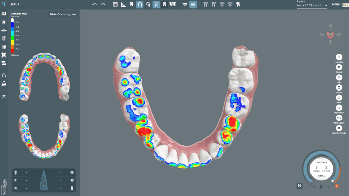Click the Redo arrow in toolbar
Image resolution: width=349 pixels, height=196 pixels.
pyautogui.click(x=103, y=4)
